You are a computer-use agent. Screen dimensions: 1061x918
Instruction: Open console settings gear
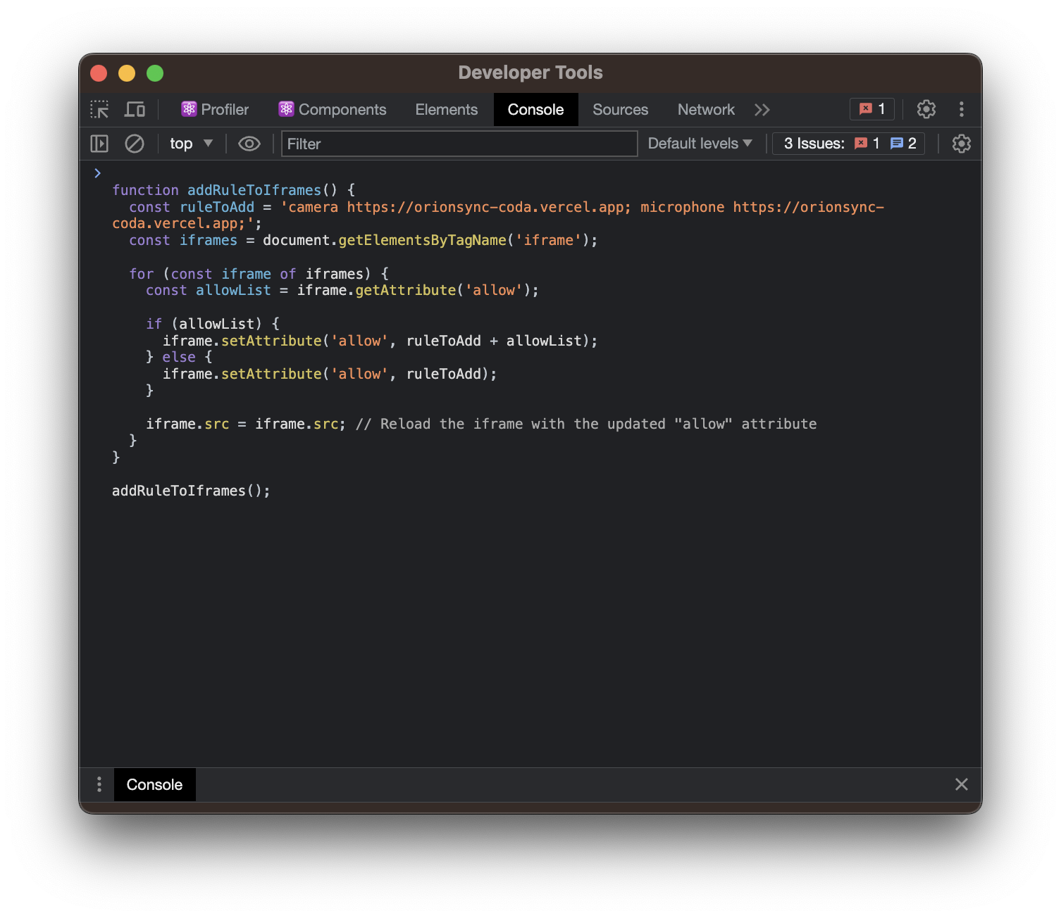(962, 144)
